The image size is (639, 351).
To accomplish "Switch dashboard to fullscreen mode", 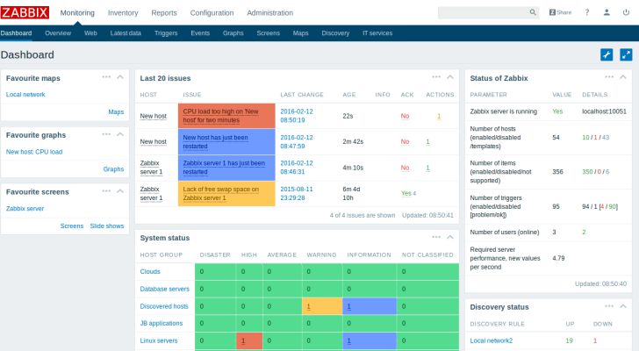I will [x=626, y=54].
